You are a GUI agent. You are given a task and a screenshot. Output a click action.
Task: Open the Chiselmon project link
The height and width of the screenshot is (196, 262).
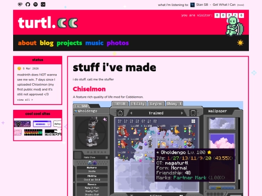click(x=89, y=89)
